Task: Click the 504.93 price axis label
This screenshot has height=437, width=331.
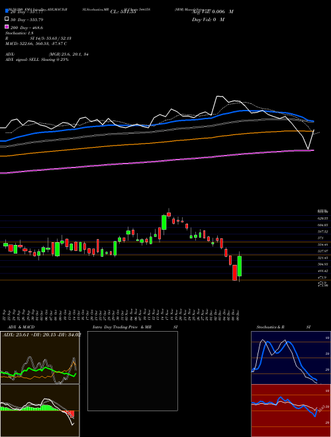Action: (x=322, y=264)
